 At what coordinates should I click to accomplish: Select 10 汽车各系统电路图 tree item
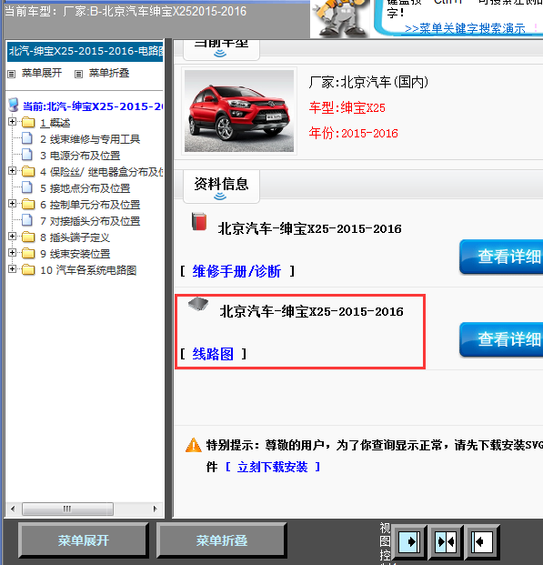click(x=88, y=270)
